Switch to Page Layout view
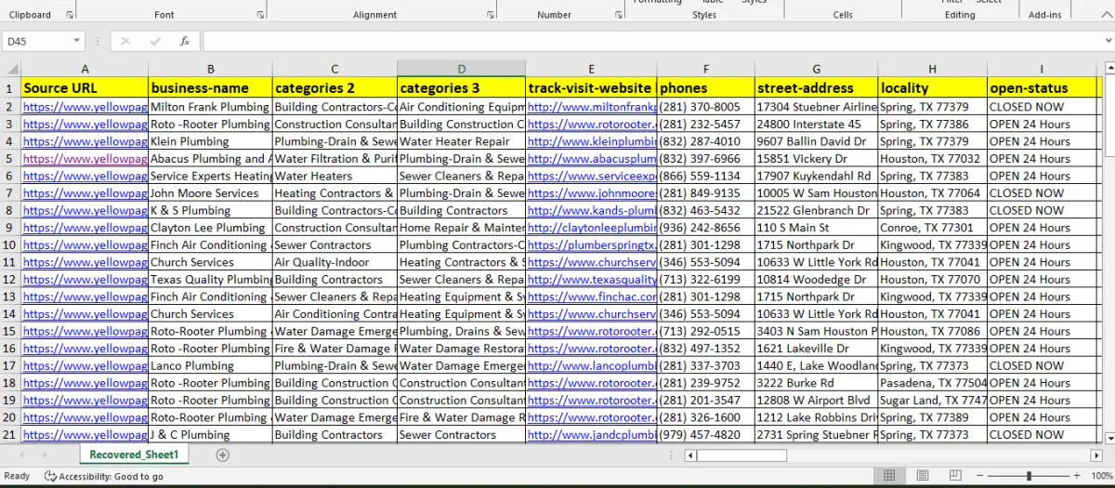 click(x=924, y=476)
